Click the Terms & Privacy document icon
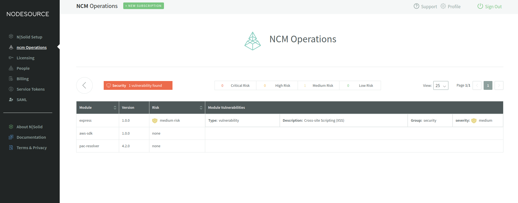This screenshot has height=203, width=518. pos(11,148)
